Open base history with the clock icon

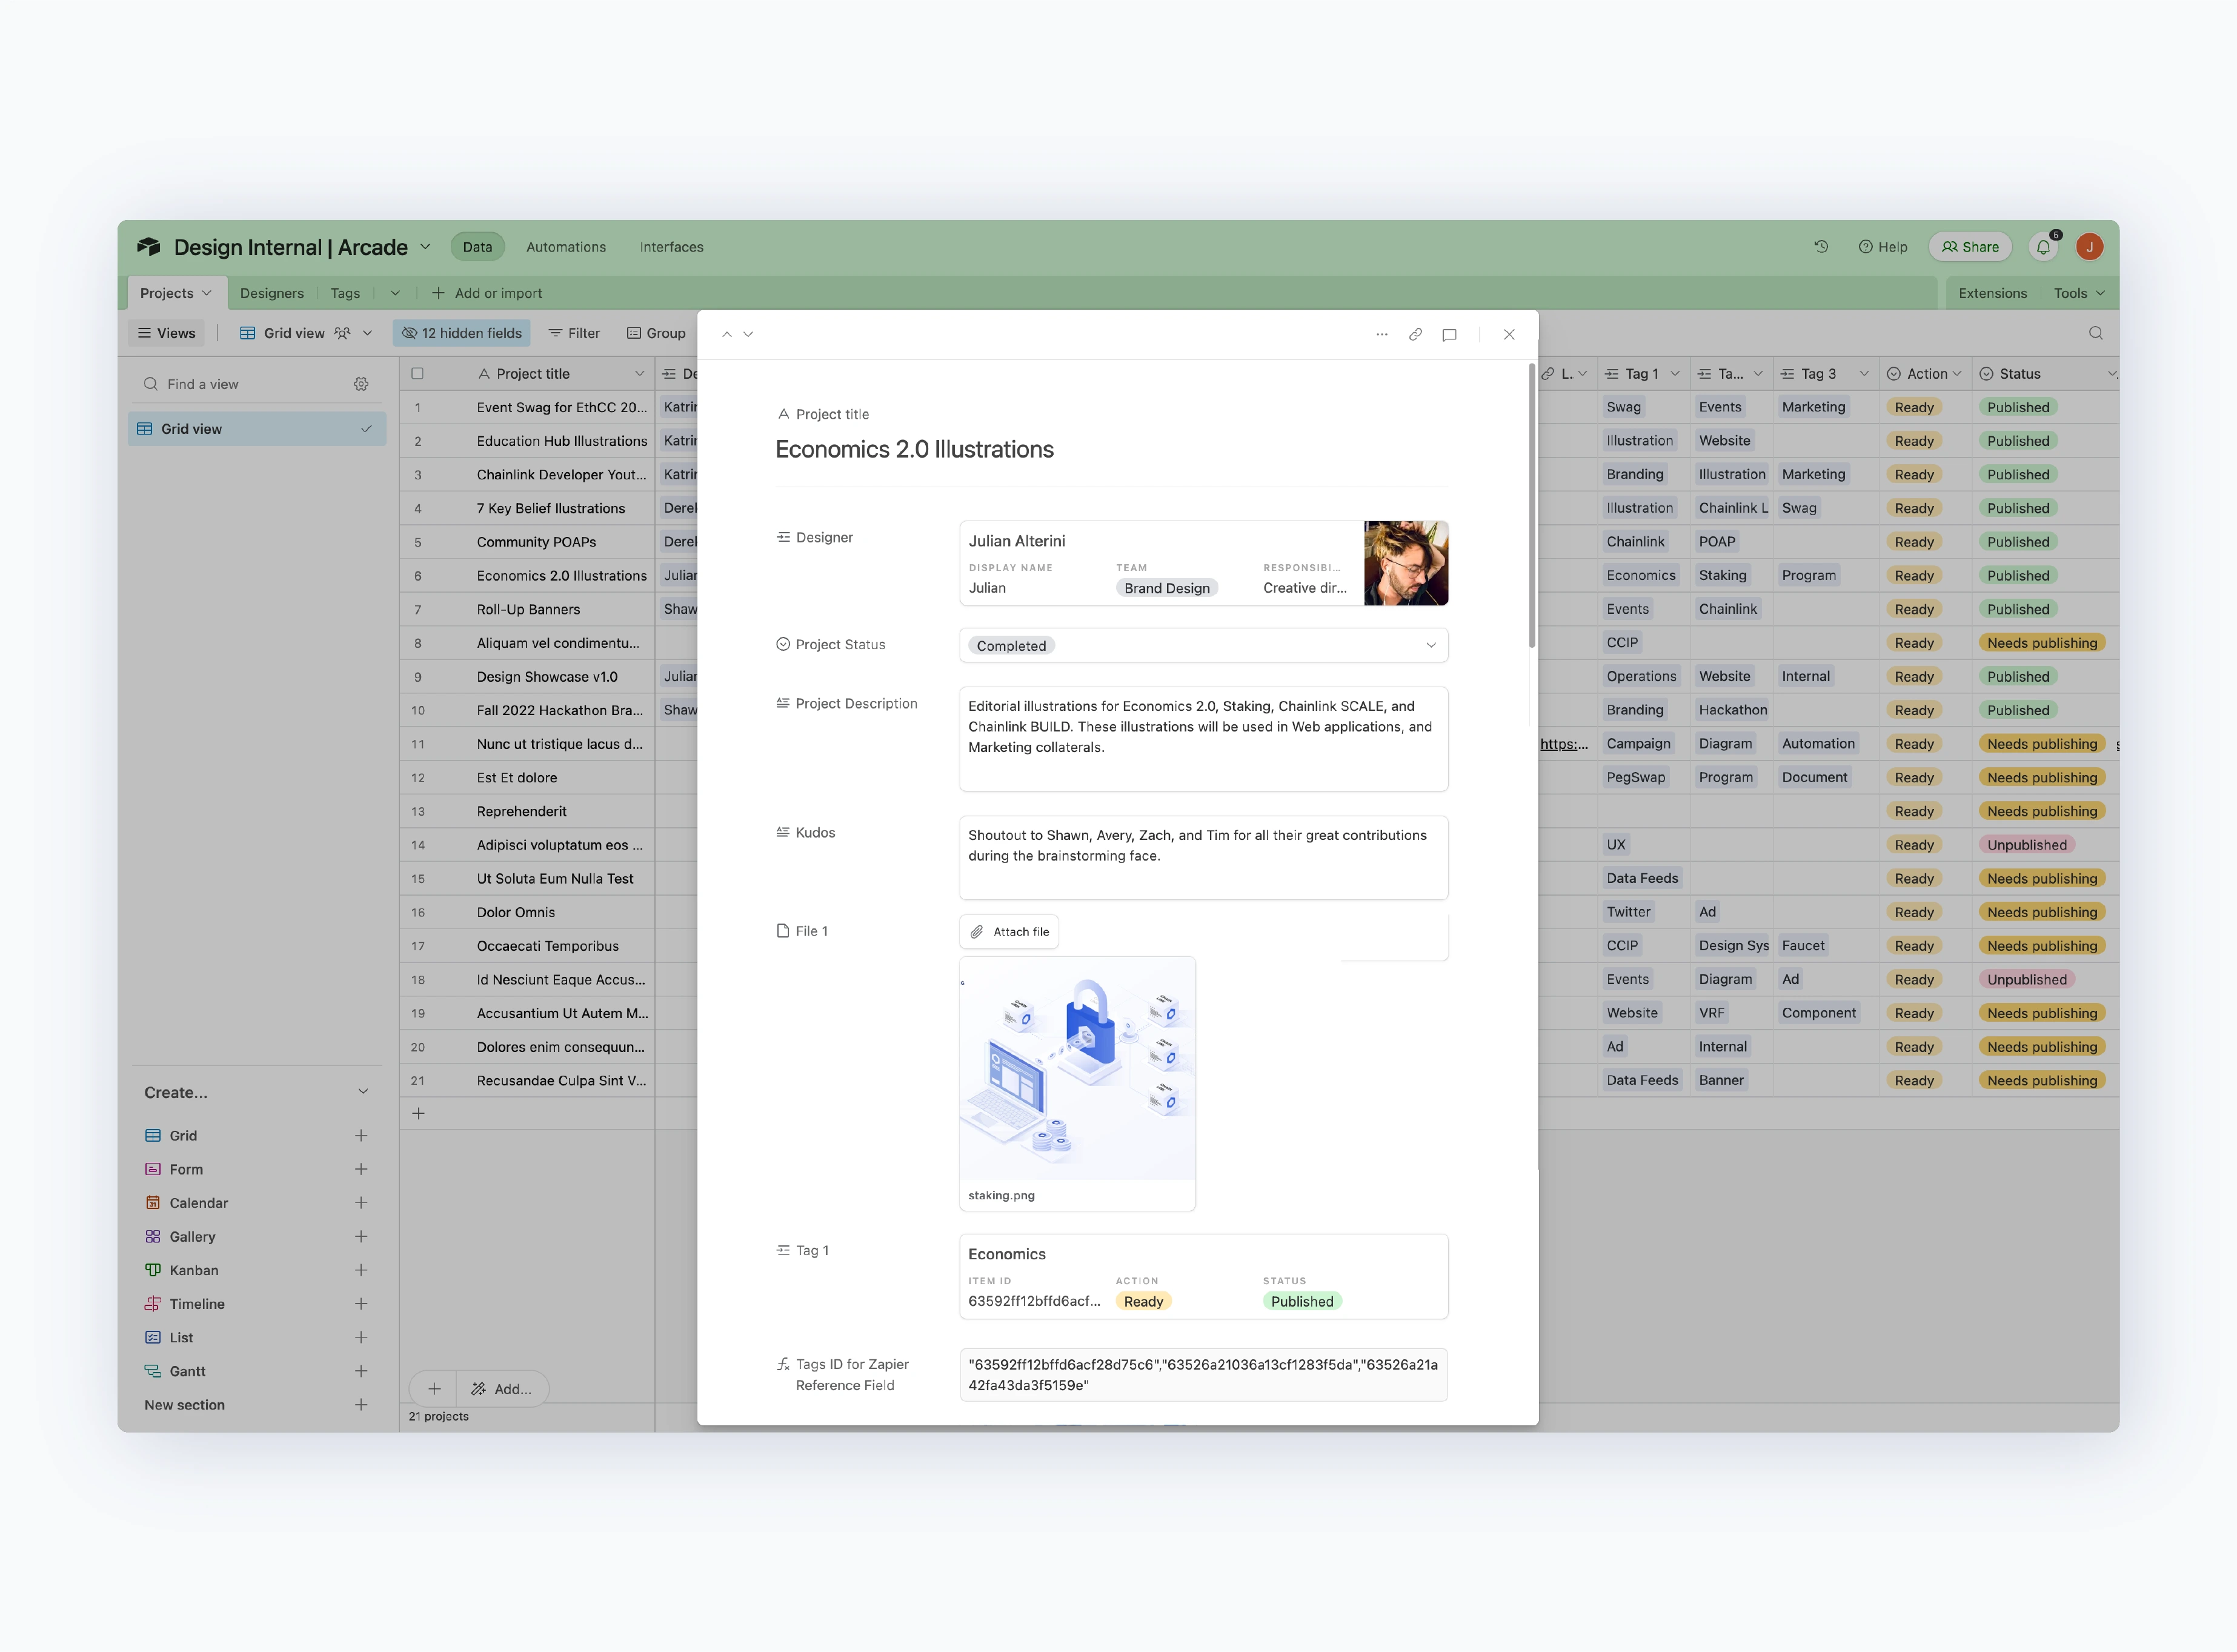point(1820,246)
